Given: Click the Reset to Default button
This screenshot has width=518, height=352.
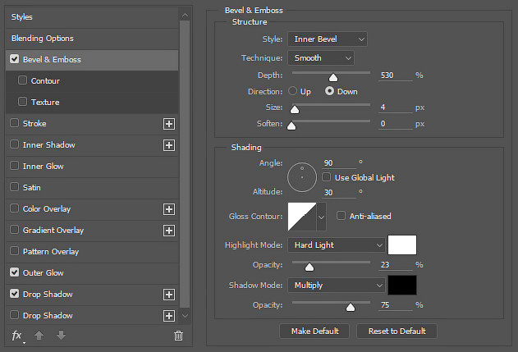Looking at the screenshot, I should point(397,331).
